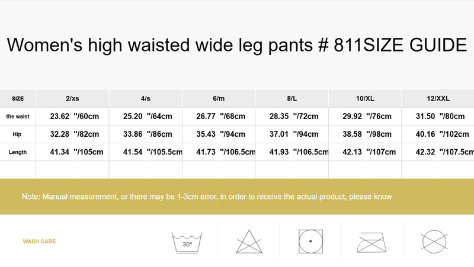Select 'the waist' row label
The width and height of the screenshot is (474, 267).
[x=18, y=116]
